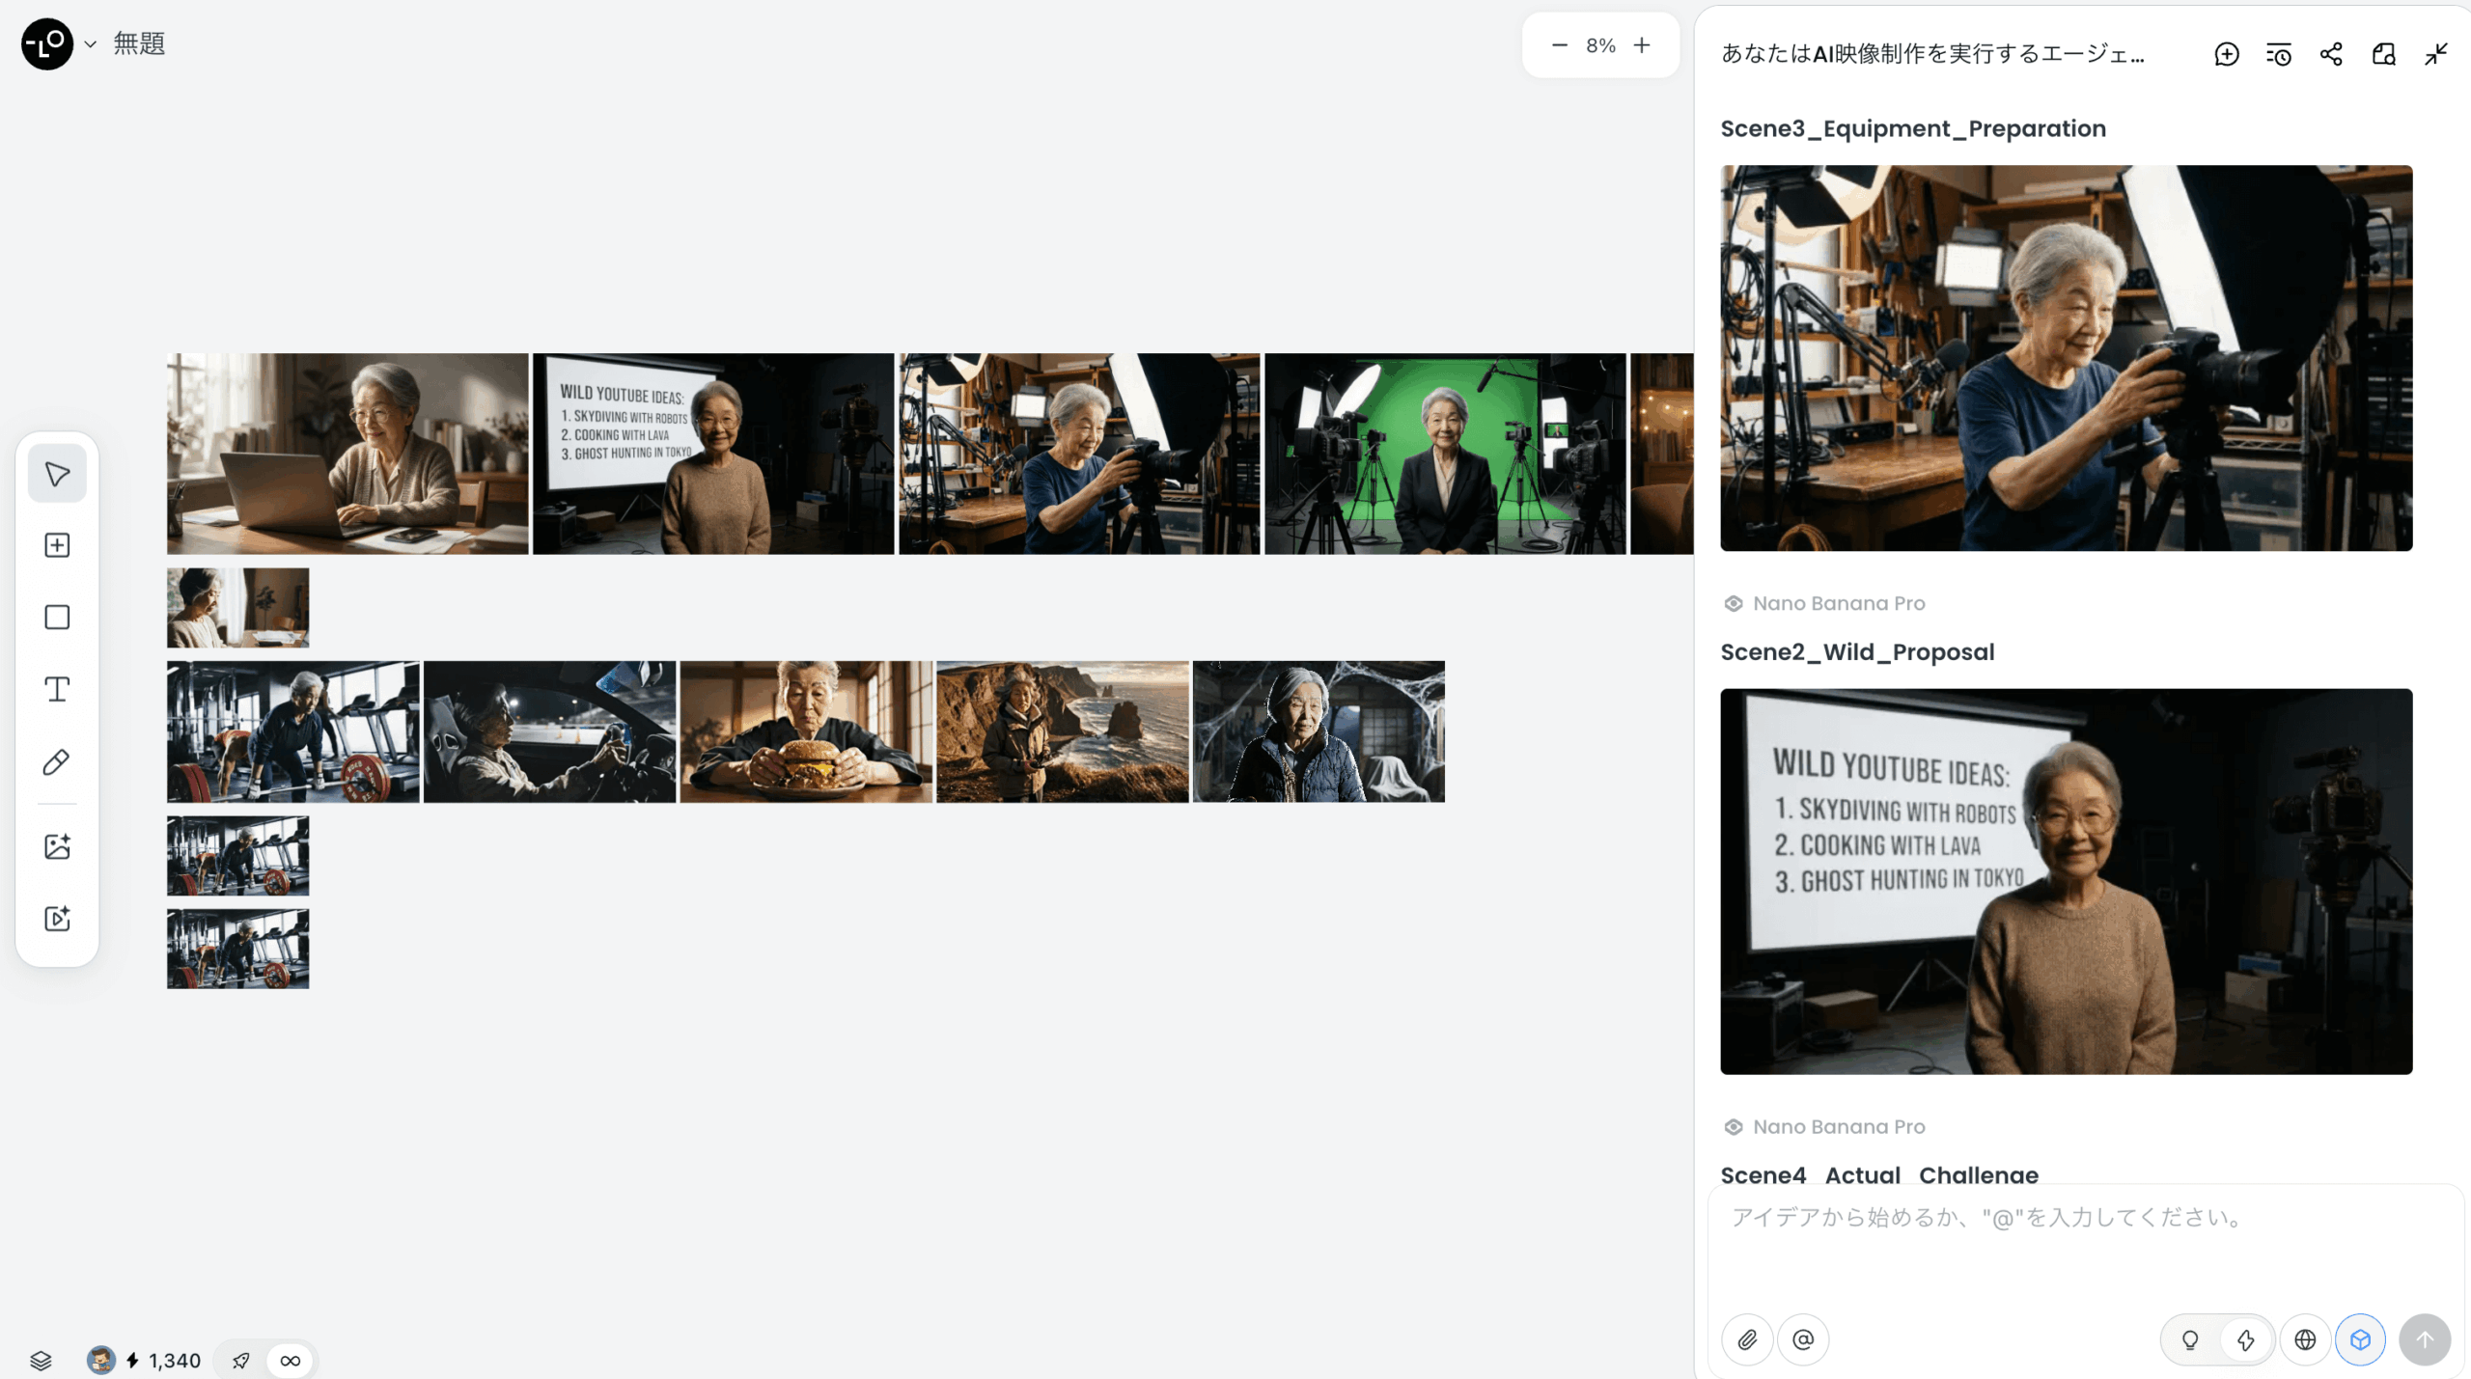This screenshot has width=2471, height=1379.
Task: Toggle the lightbulb thinking mode
Action: pos(2190,1339)
